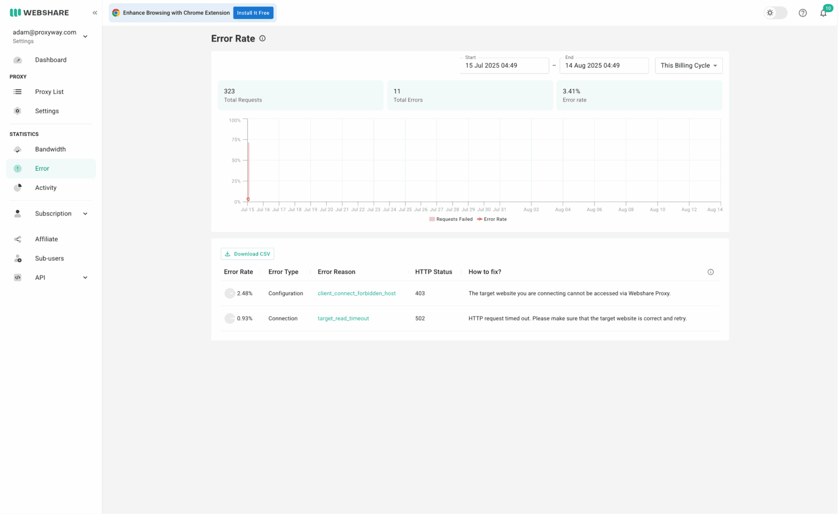
Task: Click the Download CSV button
Action: [247, 253]
